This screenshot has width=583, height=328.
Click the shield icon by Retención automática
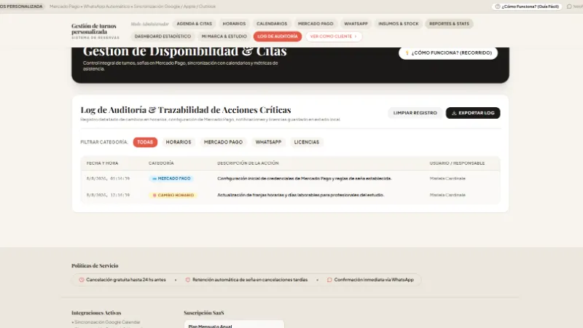tap(188, 280)
